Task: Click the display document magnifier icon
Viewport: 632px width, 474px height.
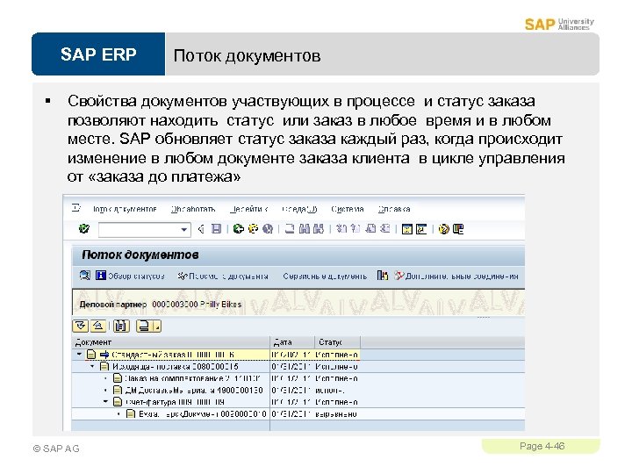Action: coord(84,276)
